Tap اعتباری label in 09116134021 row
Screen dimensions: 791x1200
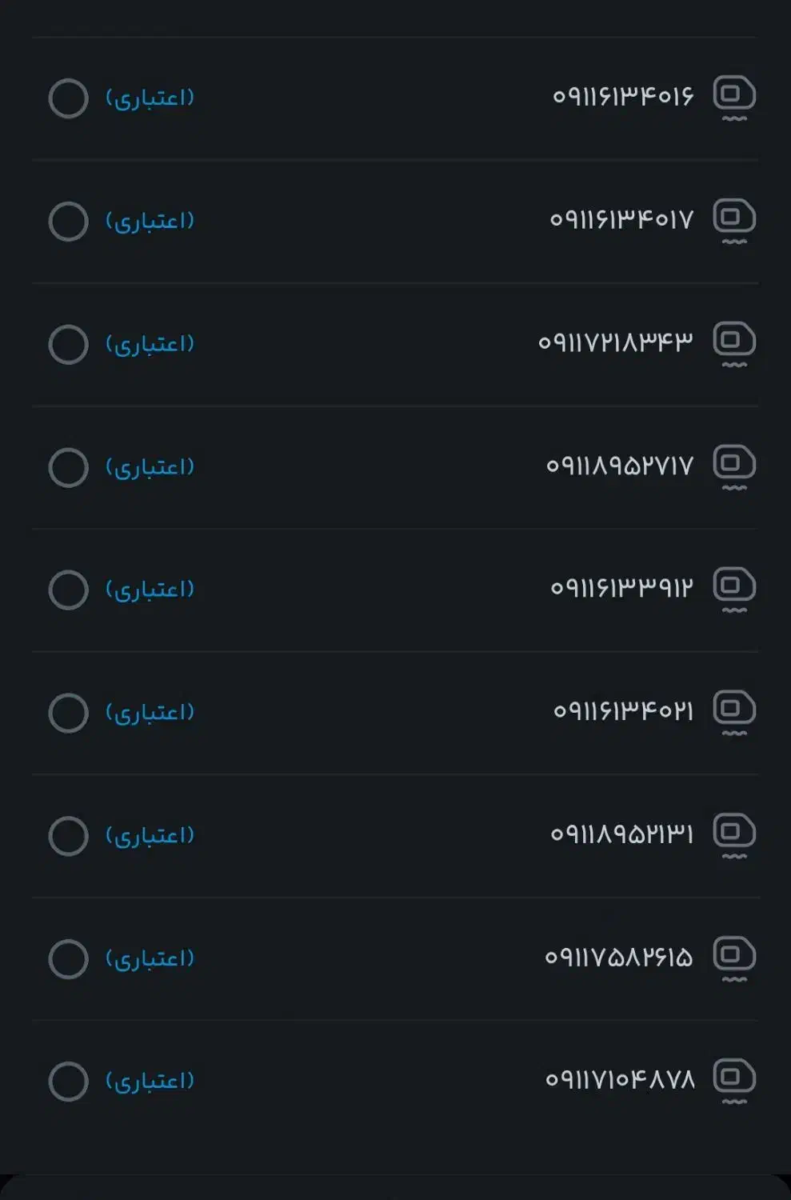150,713
